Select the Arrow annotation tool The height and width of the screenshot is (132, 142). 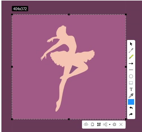pyautogui.click(x=131, y=64)
